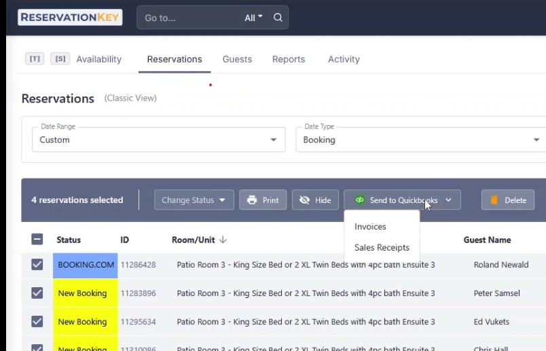Click the Print button
The height and width of the screenshot is (351, 546).
click(x=263, y=200)
